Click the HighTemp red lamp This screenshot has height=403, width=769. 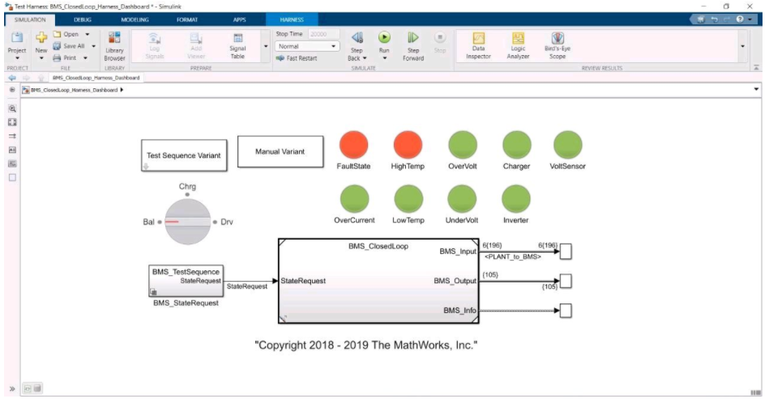coord(408,145)
